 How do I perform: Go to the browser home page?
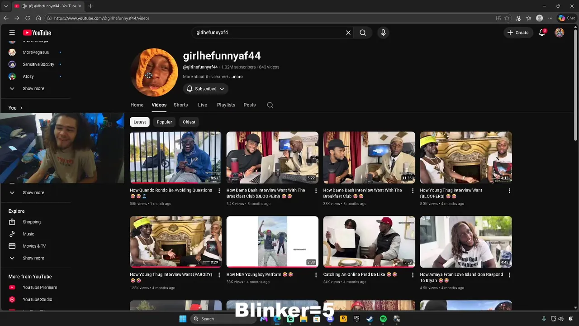38,18
